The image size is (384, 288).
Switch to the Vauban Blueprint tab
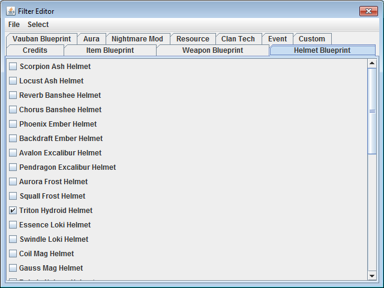pos(41,39)
